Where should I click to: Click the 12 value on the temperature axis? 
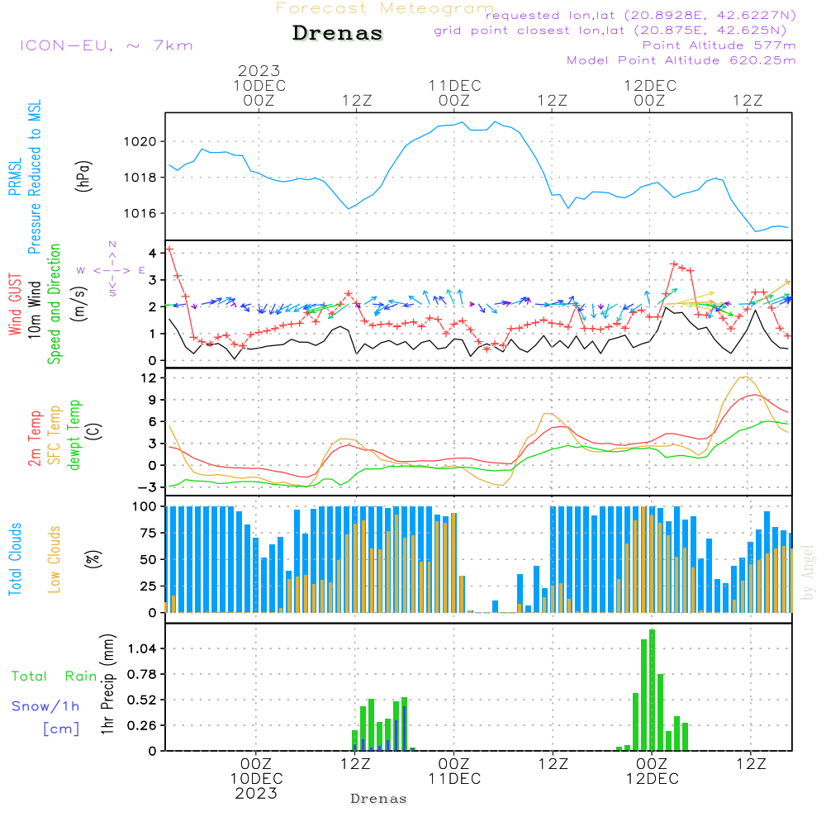pos(149,377)
